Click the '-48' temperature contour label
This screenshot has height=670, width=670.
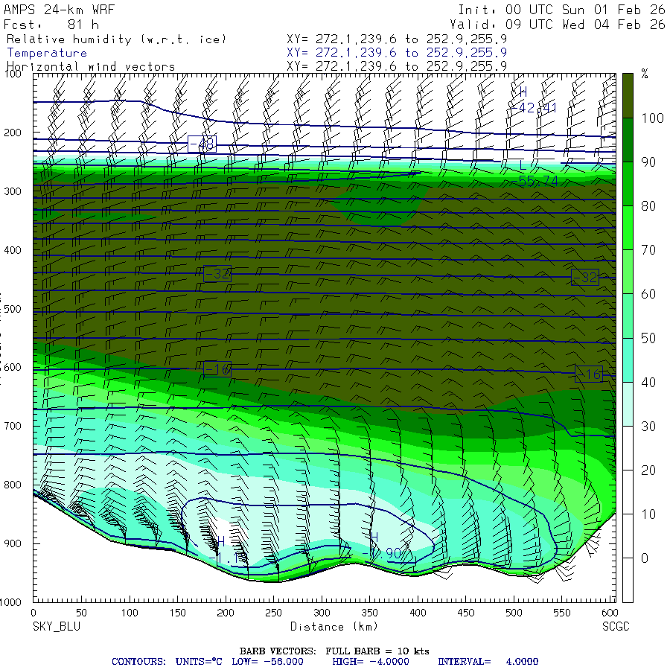[202, 144]
